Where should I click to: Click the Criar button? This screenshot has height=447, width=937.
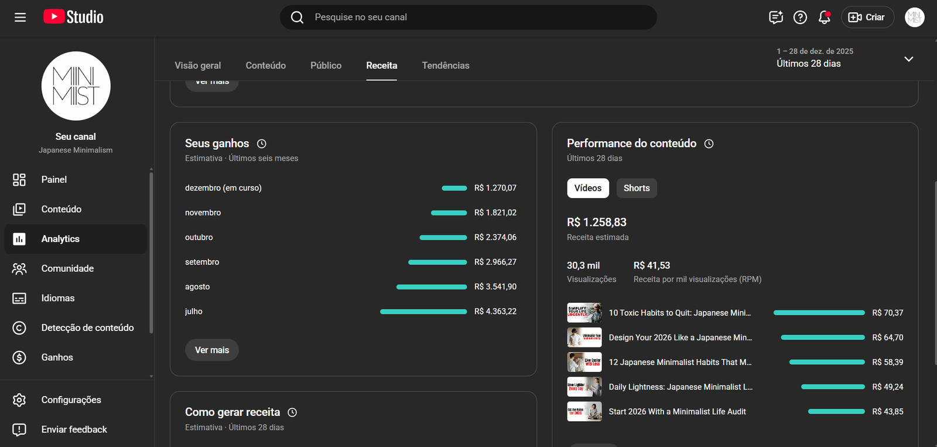867,18
